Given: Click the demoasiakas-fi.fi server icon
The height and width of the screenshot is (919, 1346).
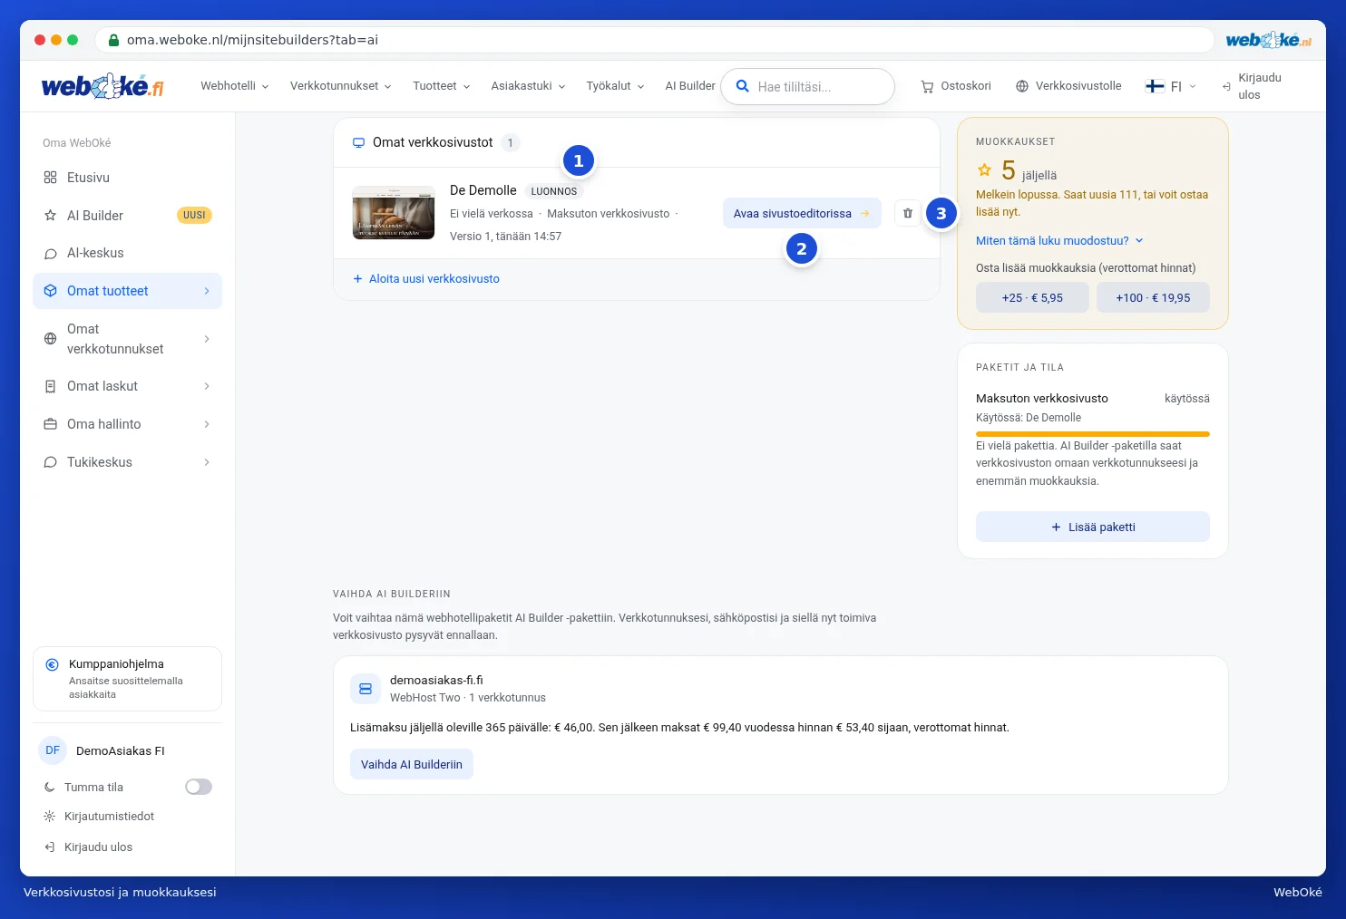Looking at the screenshot, I should click(x=366, y=689).
